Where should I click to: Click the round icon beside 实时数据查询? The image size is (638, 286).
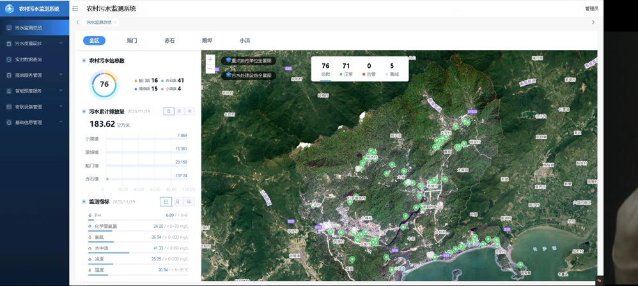coord(9,60)
